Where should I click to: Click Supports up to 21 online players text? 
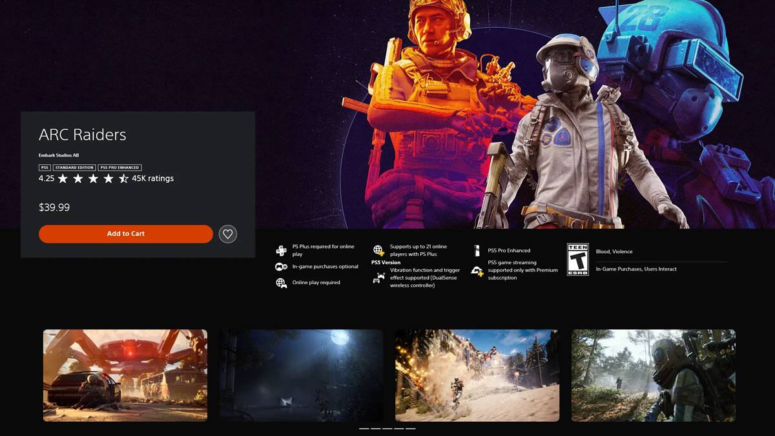coord(418,251)
